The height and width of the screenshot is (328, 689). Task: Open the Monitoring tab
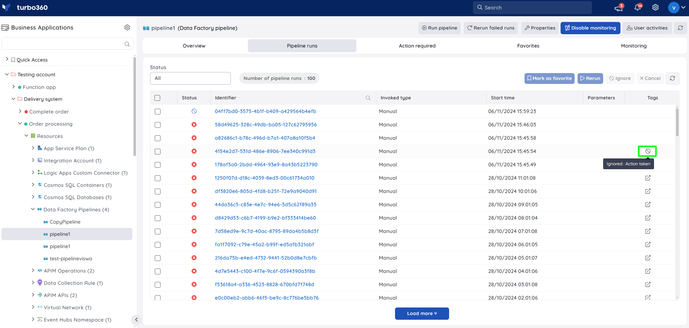tap(633, 46)
